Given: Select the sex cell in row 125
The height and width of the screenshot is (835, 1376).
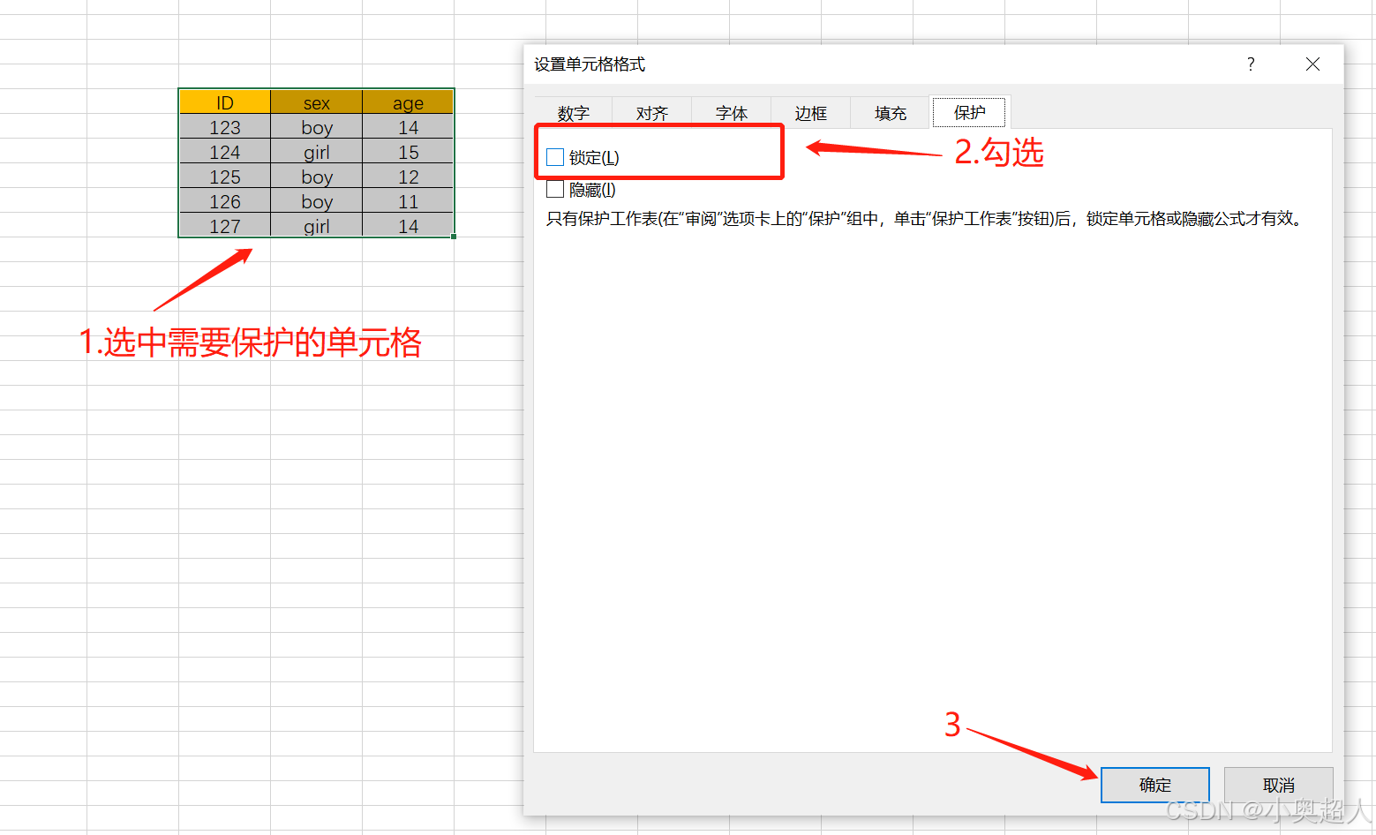Looking at the screenshot, I should click(x=317, y=177).
